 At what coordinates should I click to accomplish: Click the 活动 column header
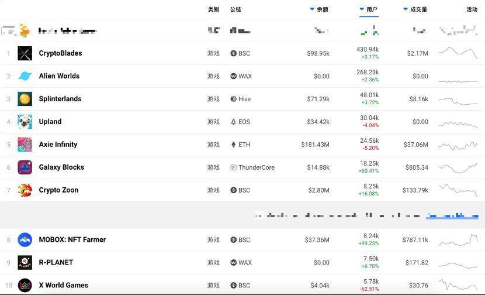[472, 9]
